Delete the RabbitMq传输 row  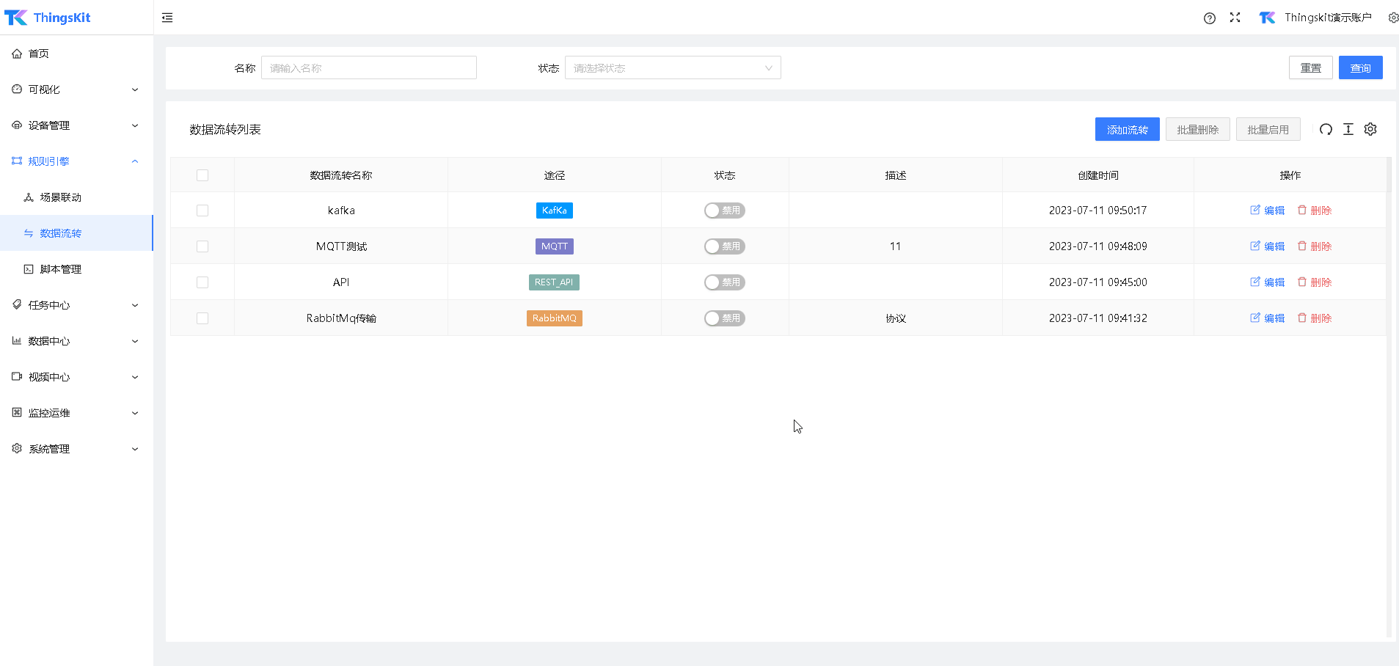[x=1315, y=318]
